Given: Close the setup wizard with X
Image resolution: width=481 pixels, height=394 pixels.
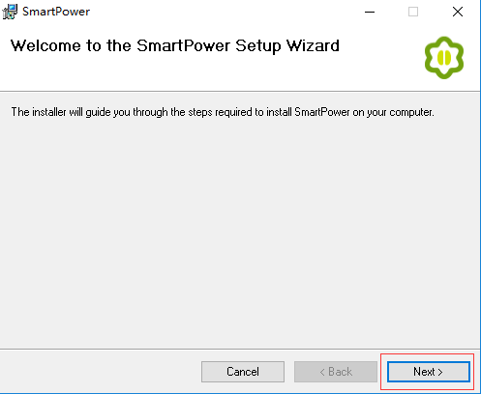Looking at the screenshot, I should point(458,12).
